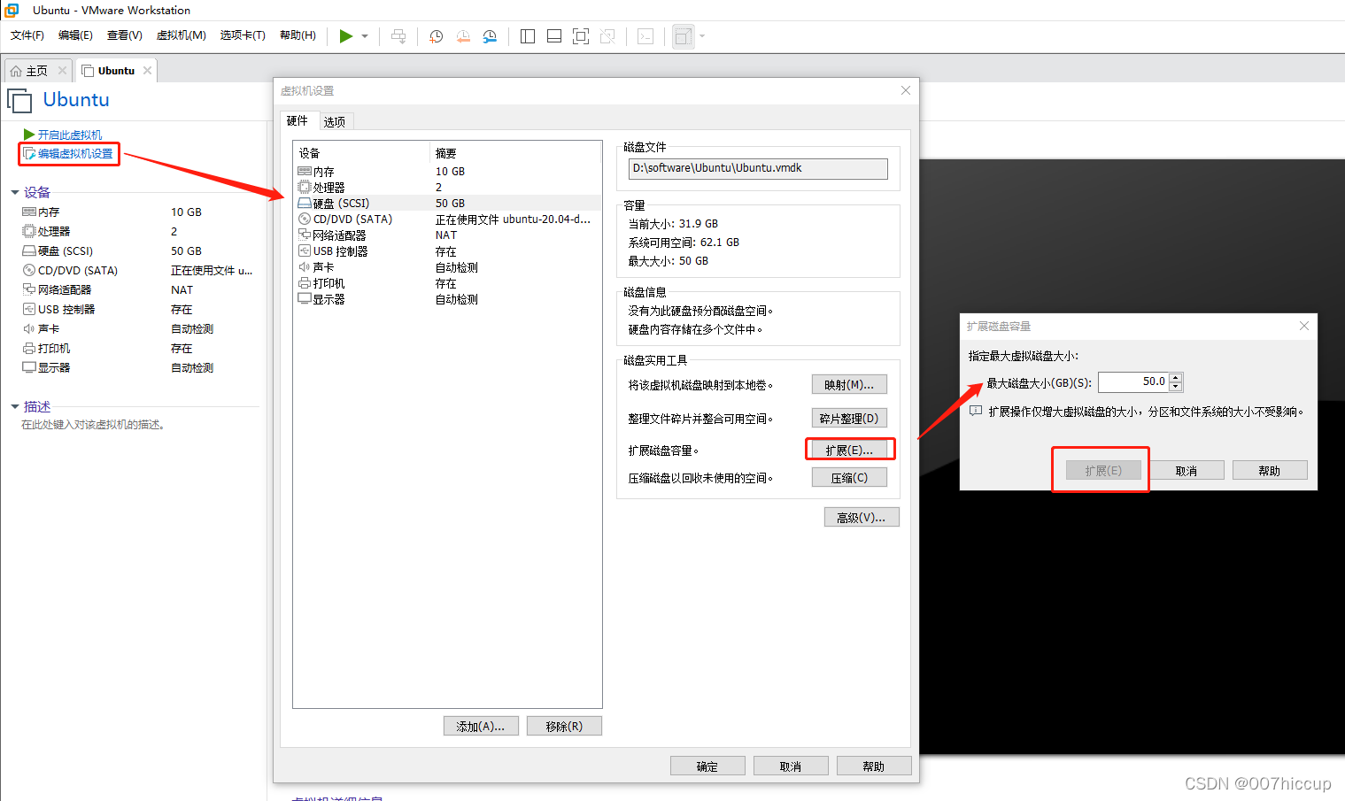Open the 编辑(E) menu
This screenshot has height=801, width=1345.
pos(75,35)
